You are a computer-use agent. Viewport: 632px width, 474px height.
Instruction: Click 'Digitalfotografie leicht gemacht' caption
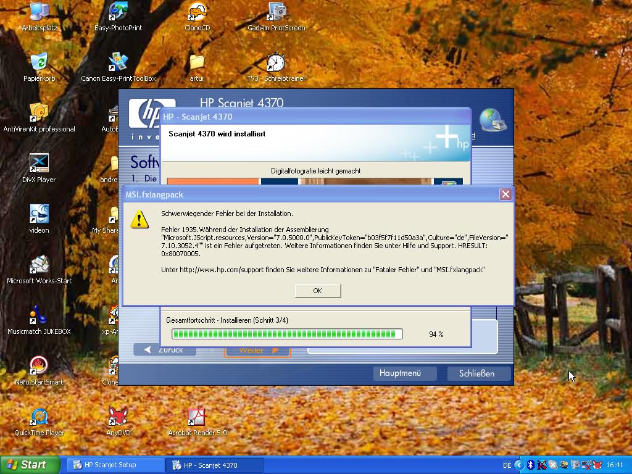(315, 171)
